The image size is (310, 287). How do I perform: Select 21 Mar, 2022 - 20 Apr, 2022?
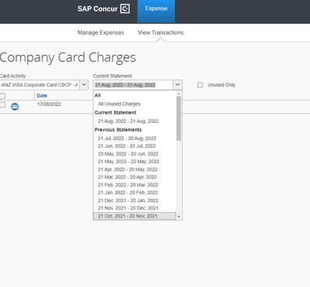click(127, 177)
